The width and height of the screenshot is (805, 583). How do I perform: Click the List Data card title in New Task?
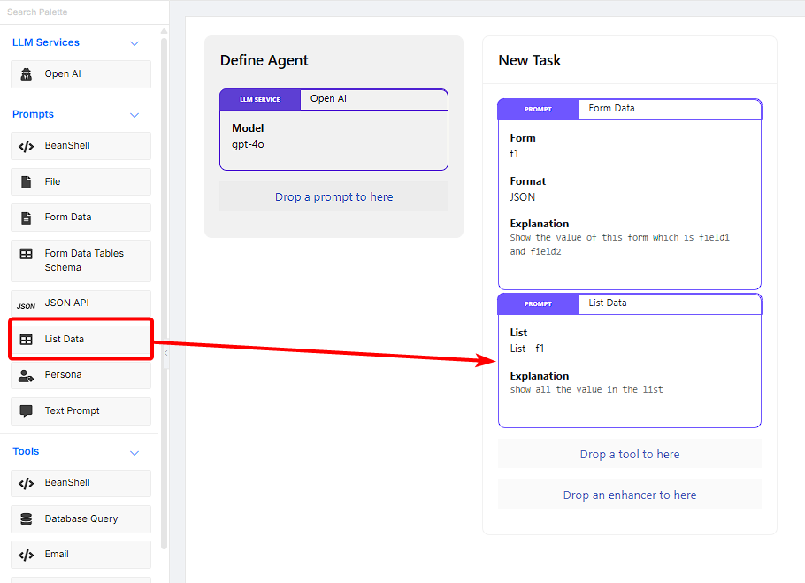pos(608,303)
